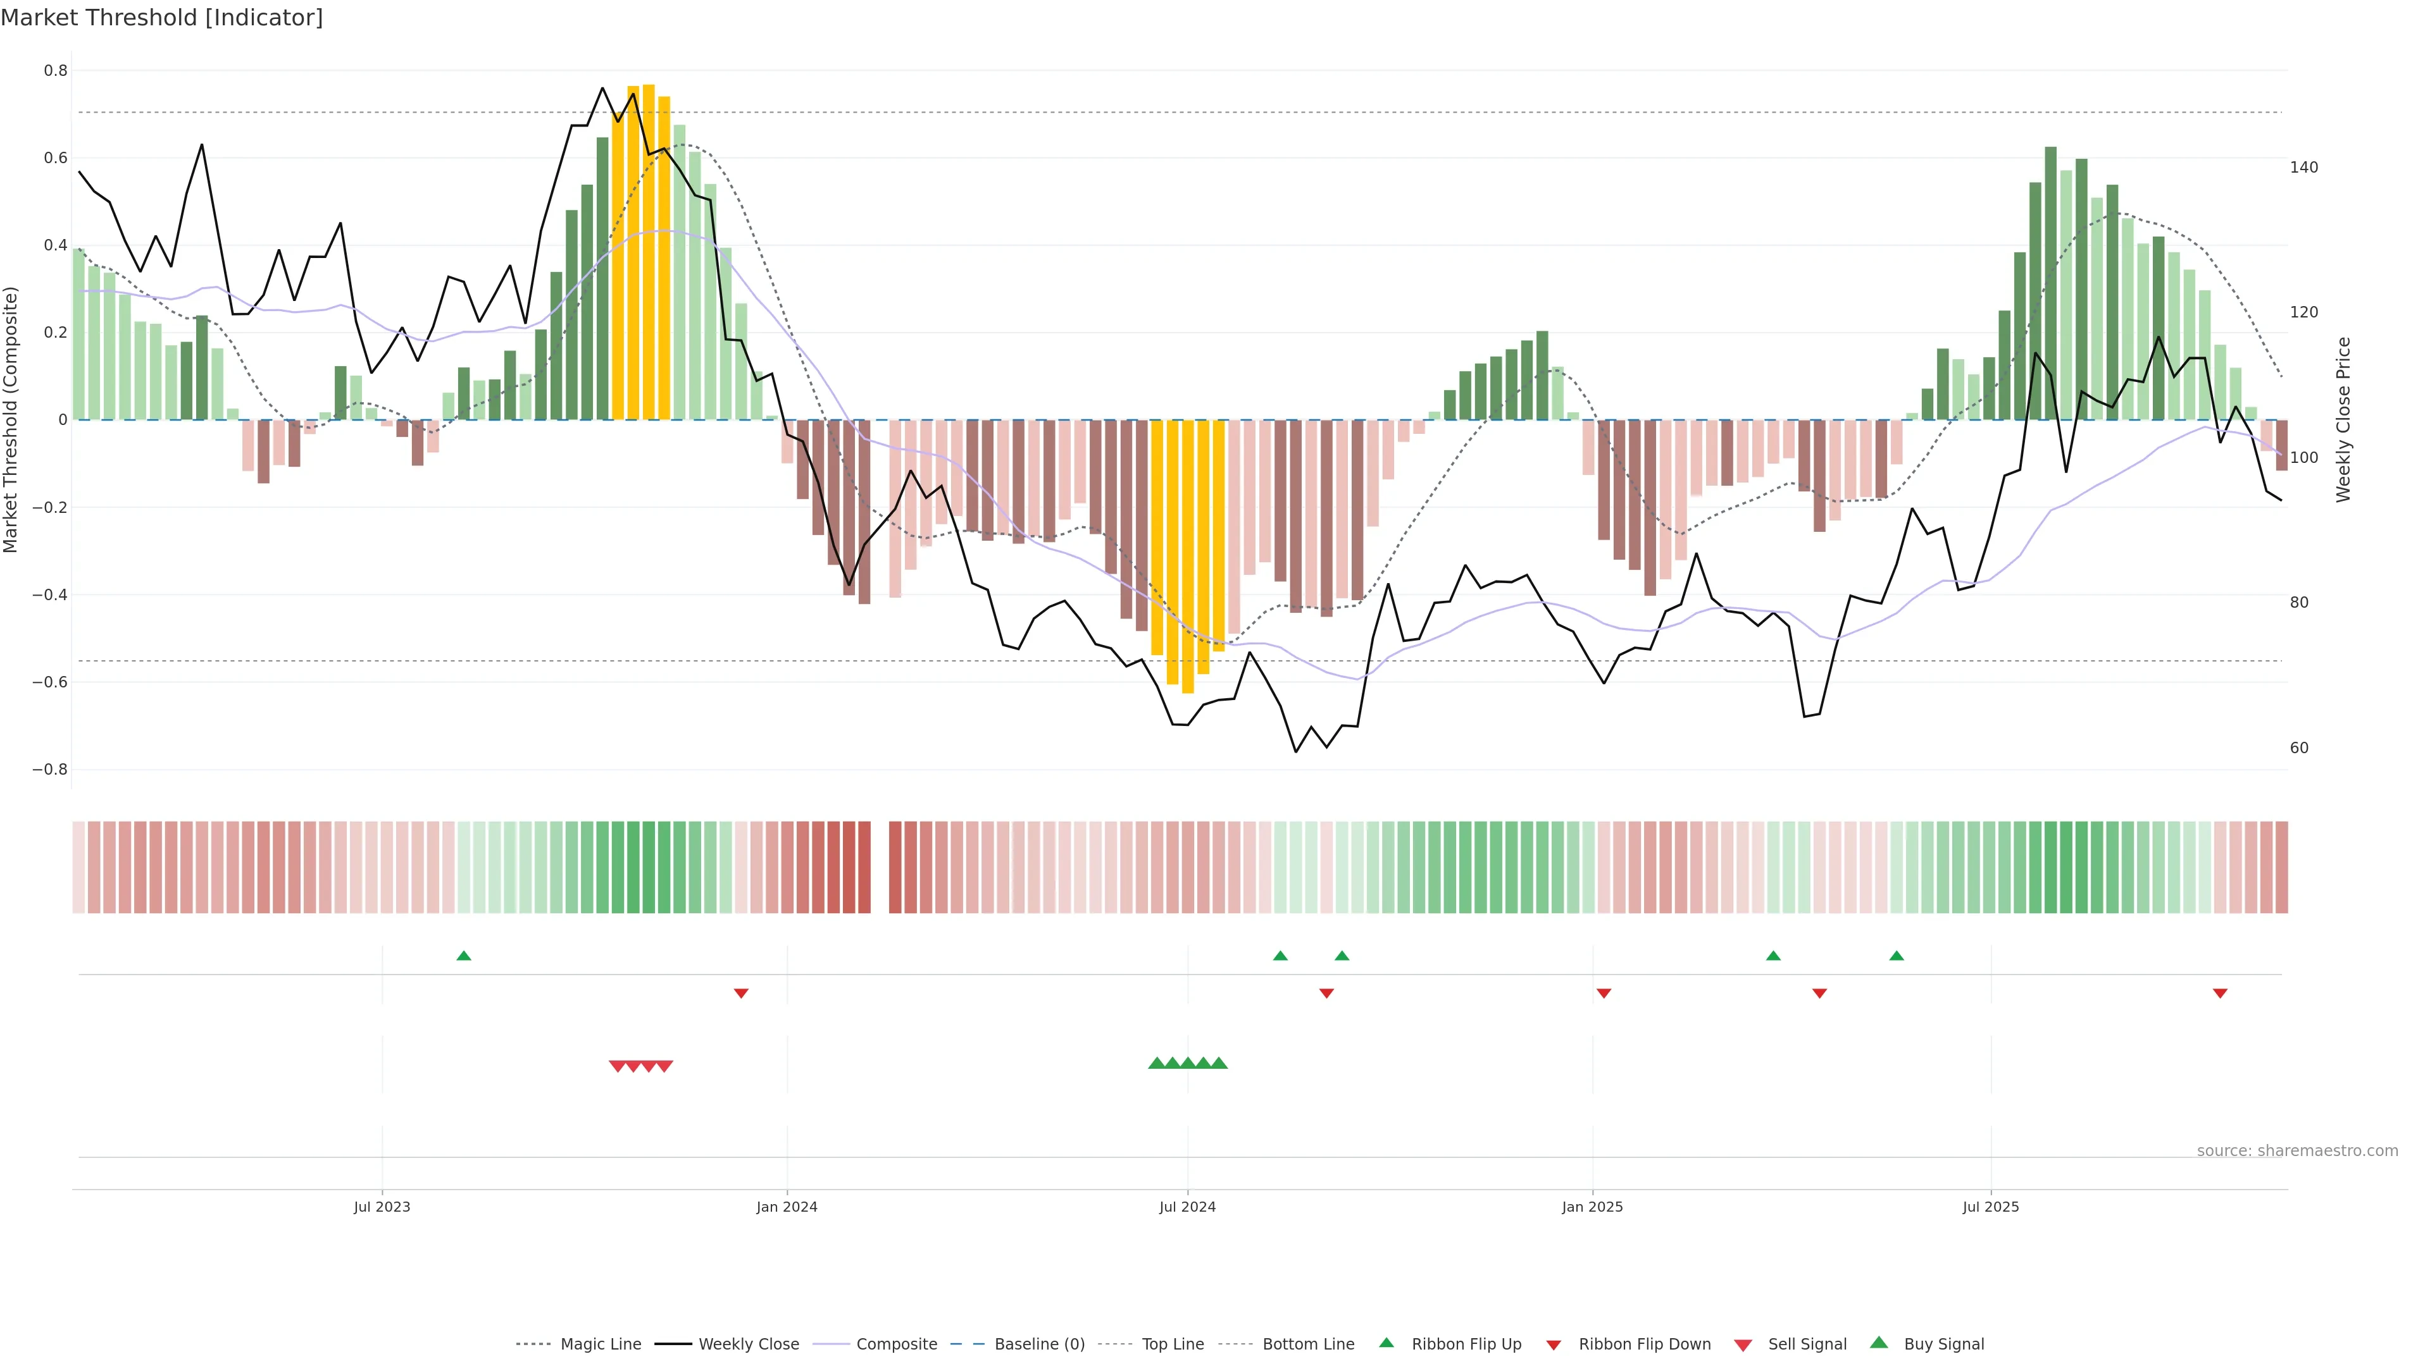Click the Ribbon Flip Down legend triangle
The image size is (2430, 1366).
1554,1345
